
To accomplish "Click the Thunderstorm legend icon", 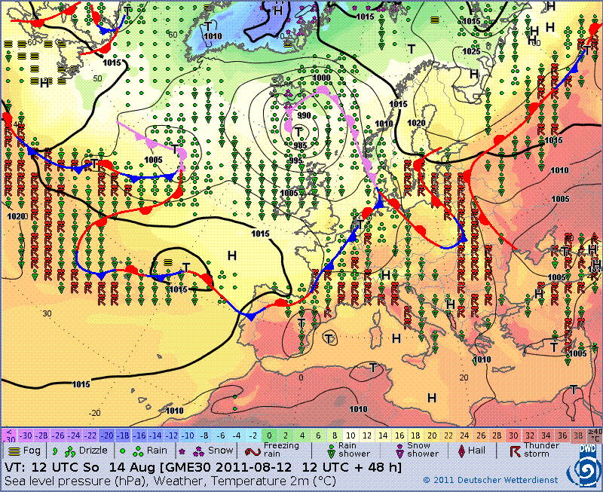I will click(x=515, y=451).
